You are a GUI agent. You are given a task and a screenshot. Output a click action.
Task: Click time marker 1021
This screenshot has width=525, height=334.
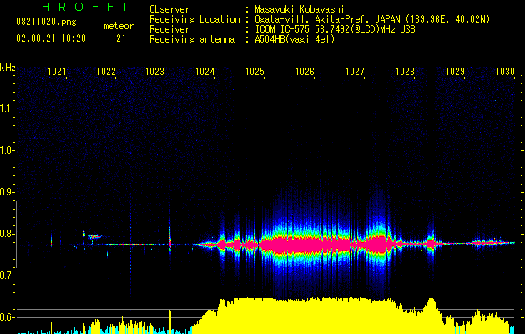coord(57,72)
